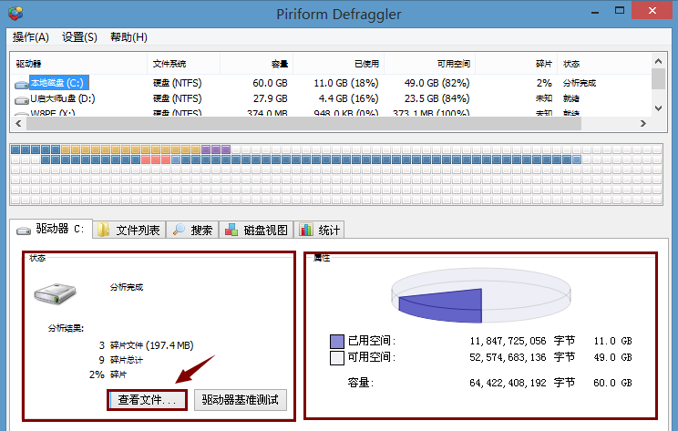Click 4.4 GB (16%) used cell

348,98
